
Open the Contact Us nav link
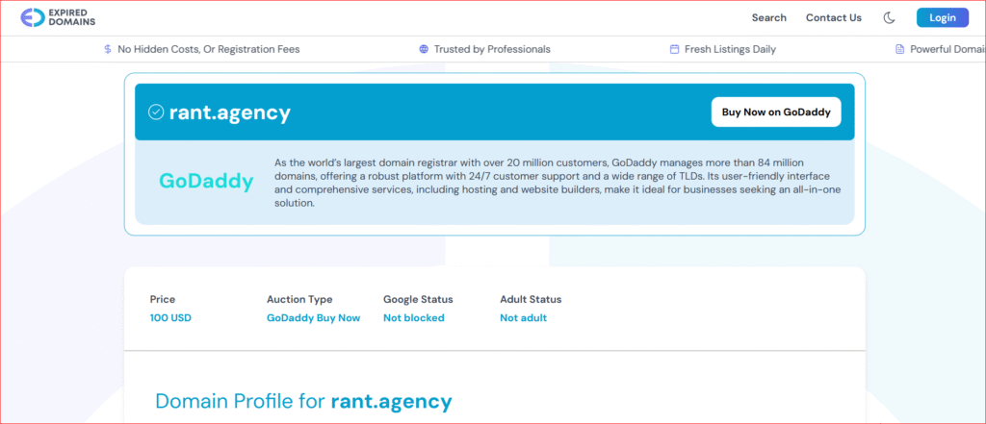tap(834, 17)
